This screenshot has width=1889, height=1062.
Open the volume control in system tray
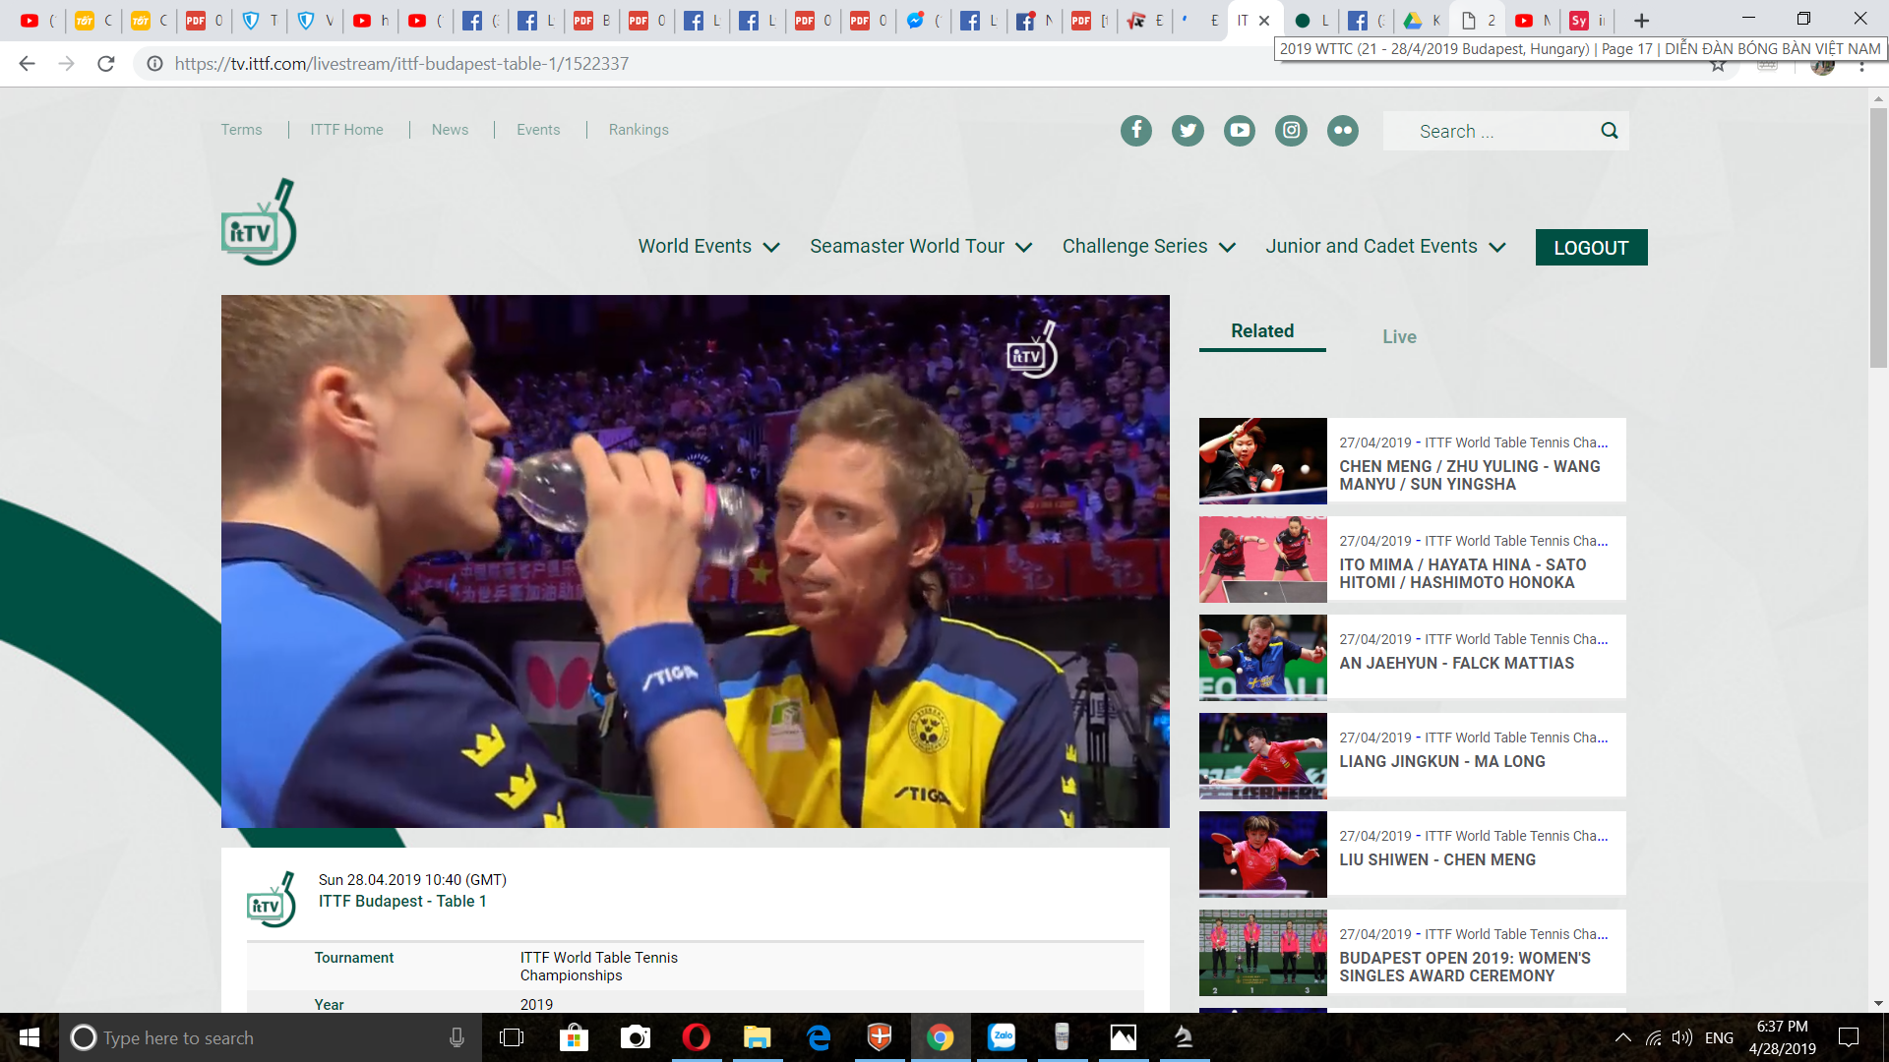click(x=1681, y=1037)
